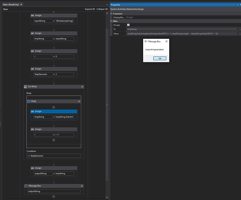Collapse the Message Box activity

tap(82, 186)
